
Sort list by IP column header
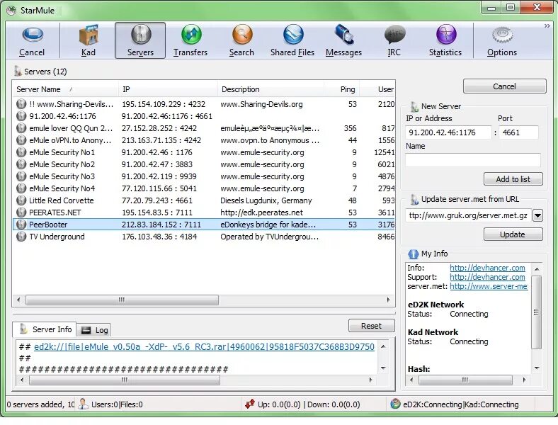pos(168,89)
